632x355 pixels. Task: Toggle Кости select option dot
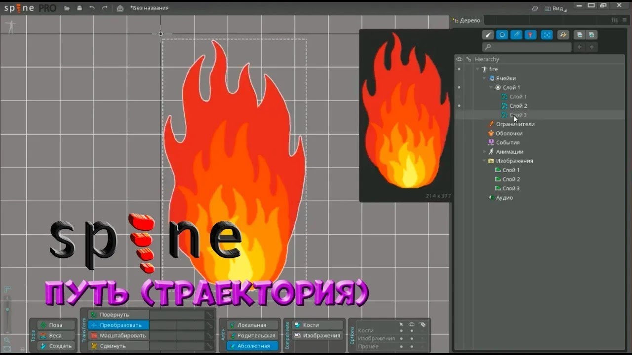coord(401,330)
